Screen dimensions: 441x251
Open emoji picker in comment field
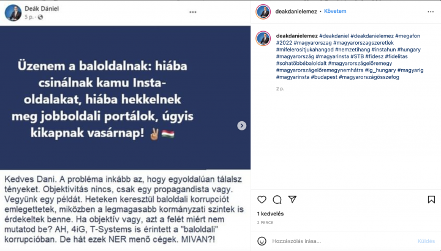click(262, 241)
